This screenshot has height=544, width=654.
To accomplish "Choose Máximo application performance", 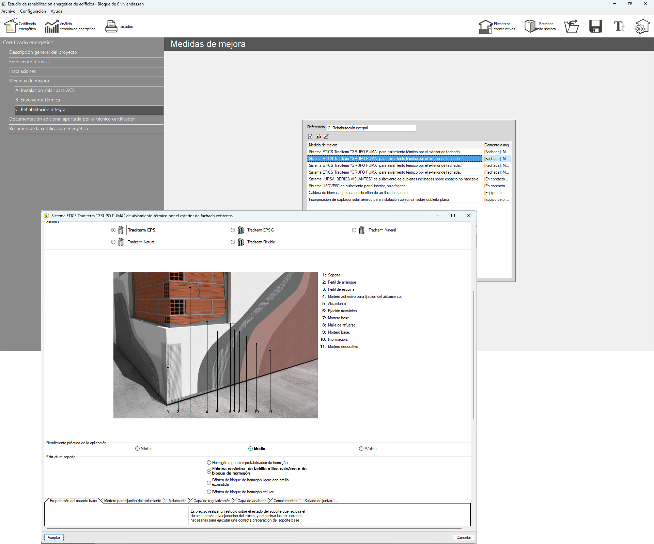I will 361,449.
